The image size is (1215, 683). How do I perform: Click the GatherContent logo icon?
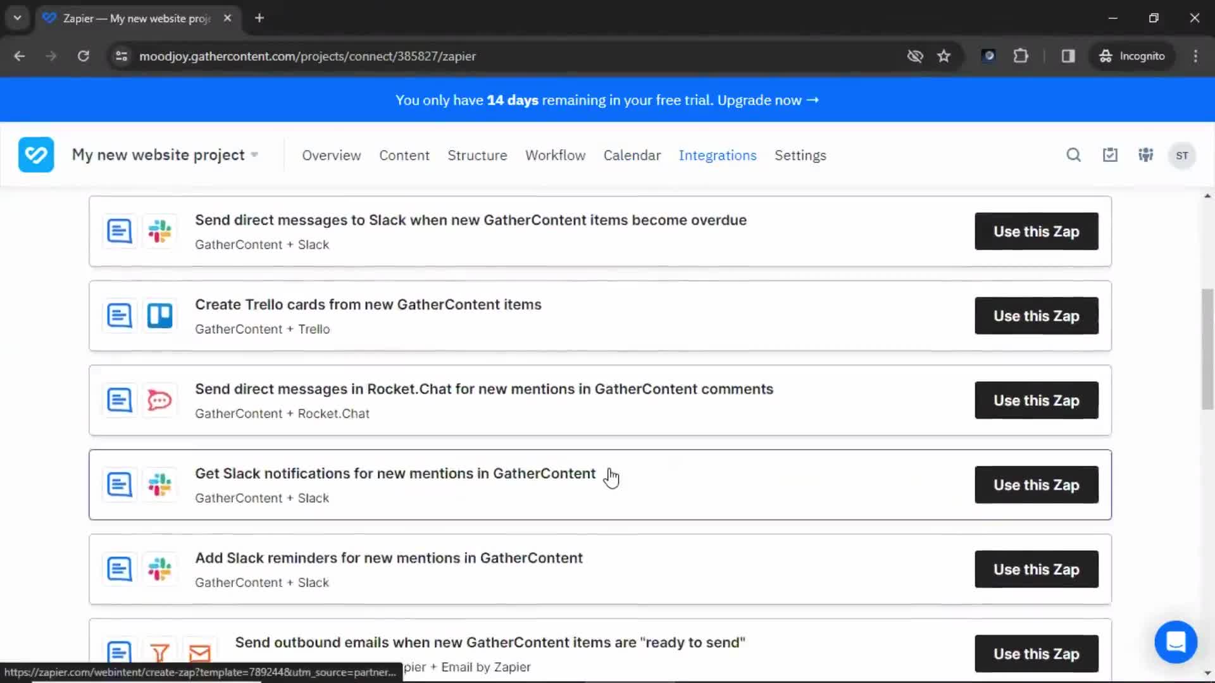pyautogui.click(x=36, y=155)
